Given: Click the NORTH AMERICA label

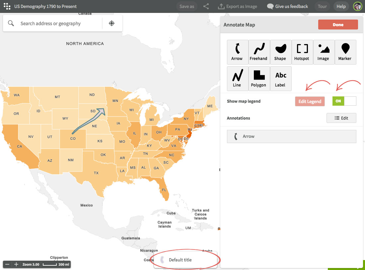Looking at the screenshot, I should 85,43.
